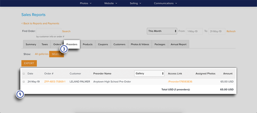Click the orange SELECT button
Viewport: 257px width, 113px height.
pos(56,54)
